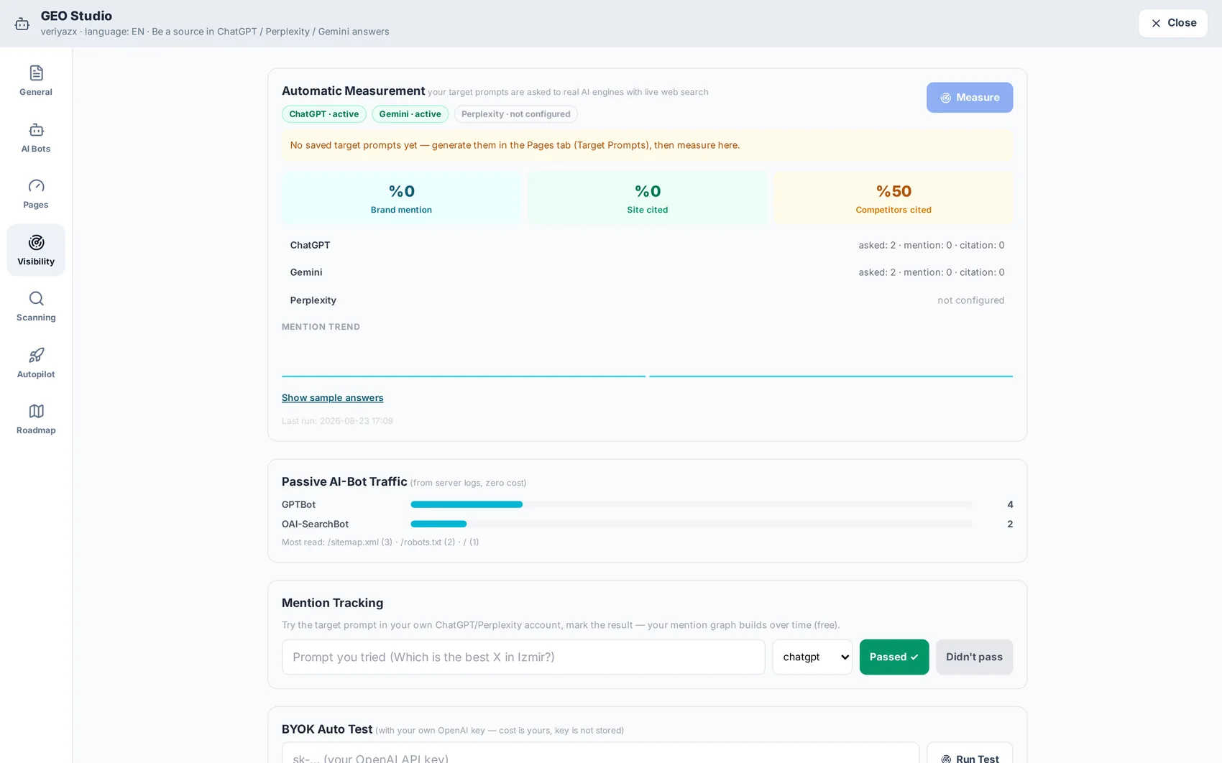Click the %0 Brand mention card

(x=401, y=198)
